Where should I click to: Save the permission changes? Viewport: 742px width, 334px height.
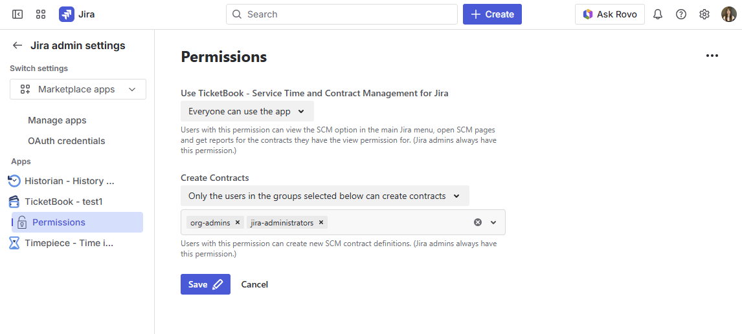pos(205,284)
